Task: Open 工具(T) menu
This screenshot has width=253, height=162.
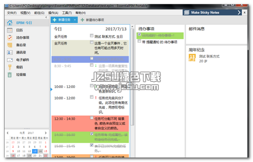Action: [67, 13]
